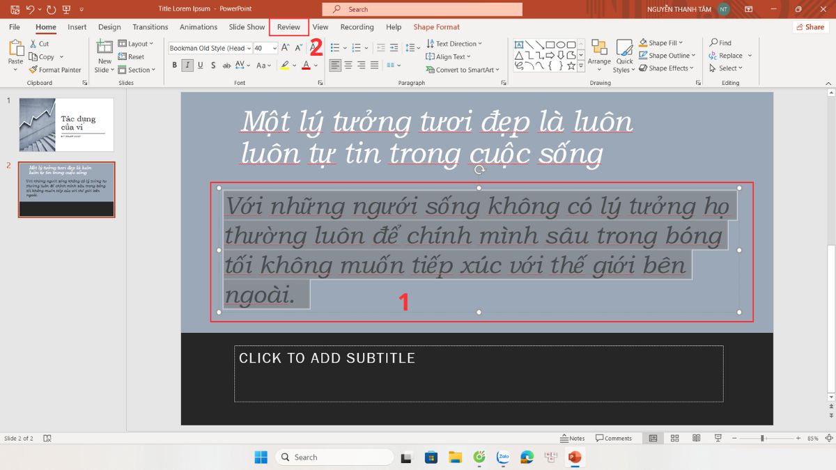This screenshot has width=836, height=470.
Task: Open Text Direction dropdown
Action: [454, 44]
